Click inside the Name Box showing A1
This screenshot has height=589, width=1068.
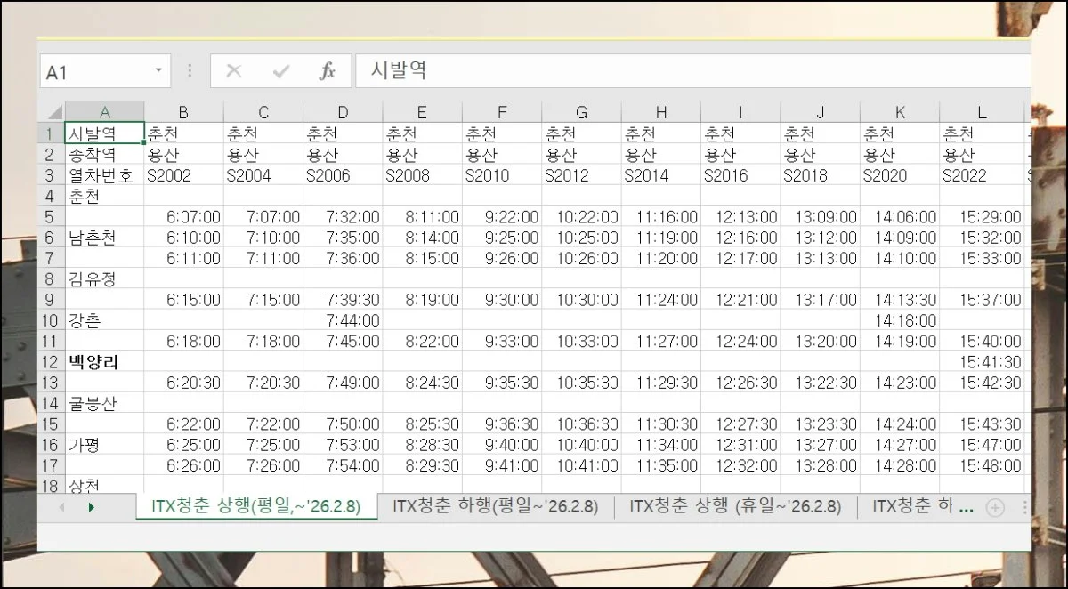click(x=93, y=72)
